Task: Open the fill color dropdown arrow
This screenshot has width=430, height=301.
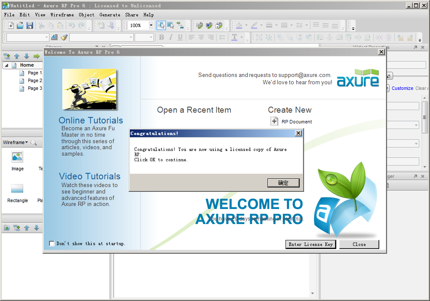Action: (x=246, y=25)
